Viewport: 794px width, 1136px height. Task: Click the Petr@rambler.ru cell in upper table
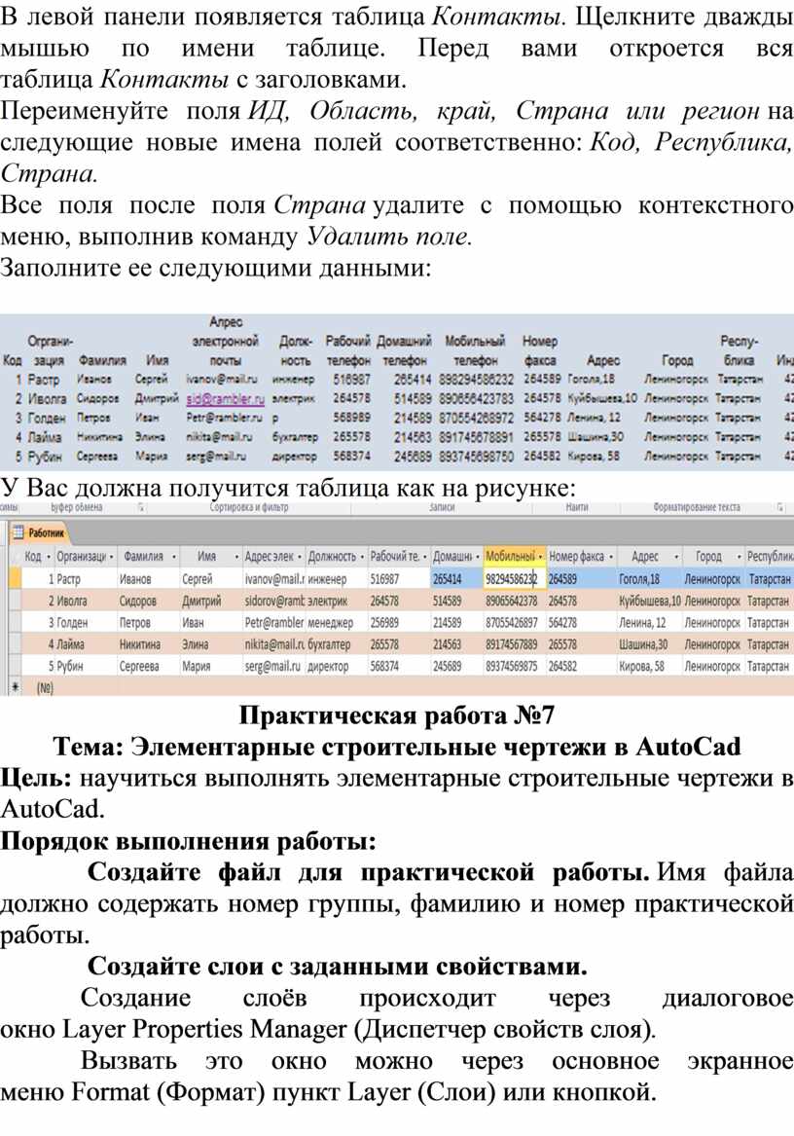(x=224, y=418)
